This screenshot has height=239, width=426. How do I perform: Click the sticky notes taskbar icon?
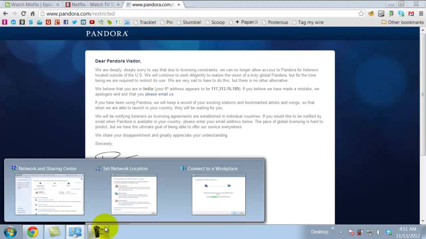[x=54, y=232]
